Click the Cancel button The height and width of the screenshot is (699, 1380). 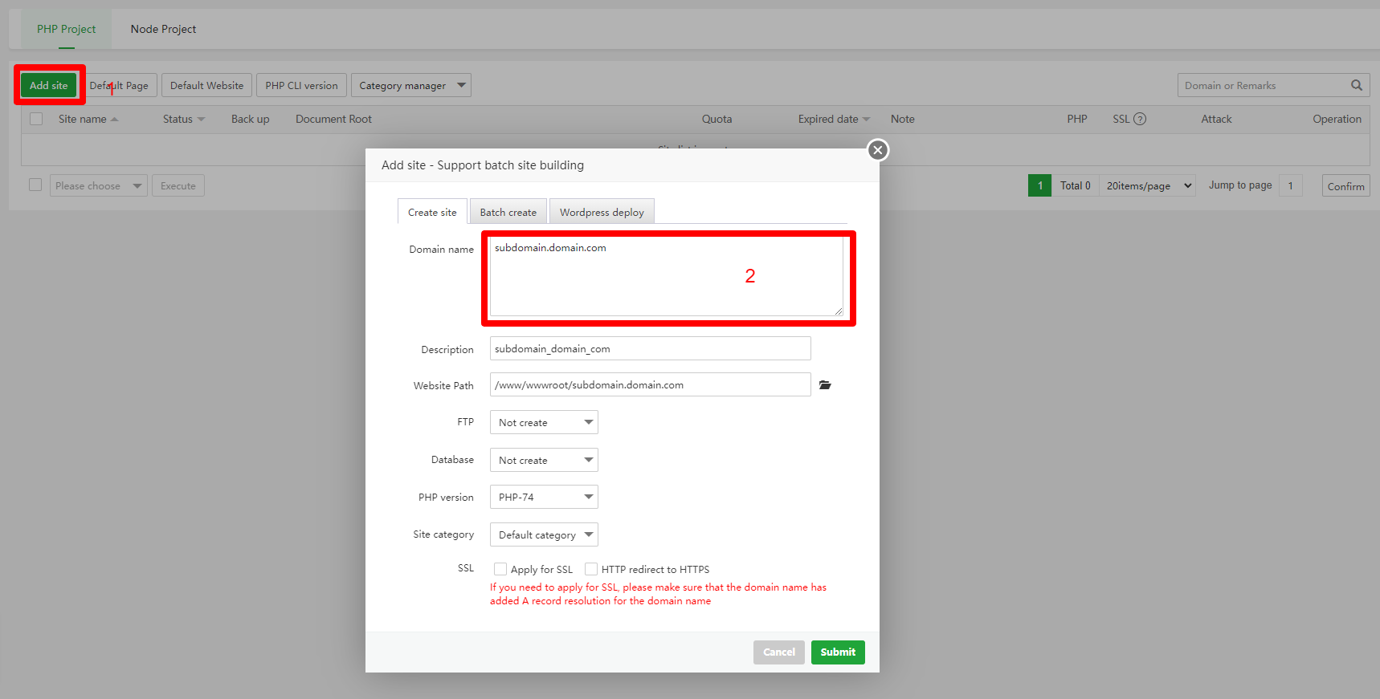coord(778,652)
